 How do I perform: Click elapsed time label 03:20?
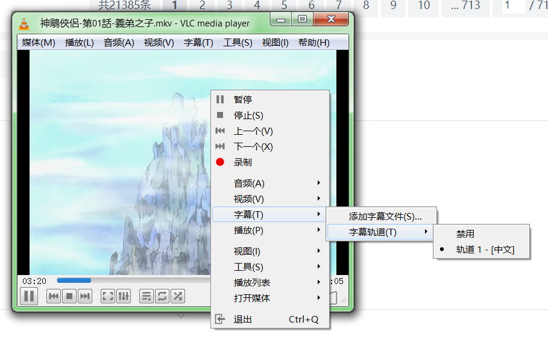click(34, 281)
